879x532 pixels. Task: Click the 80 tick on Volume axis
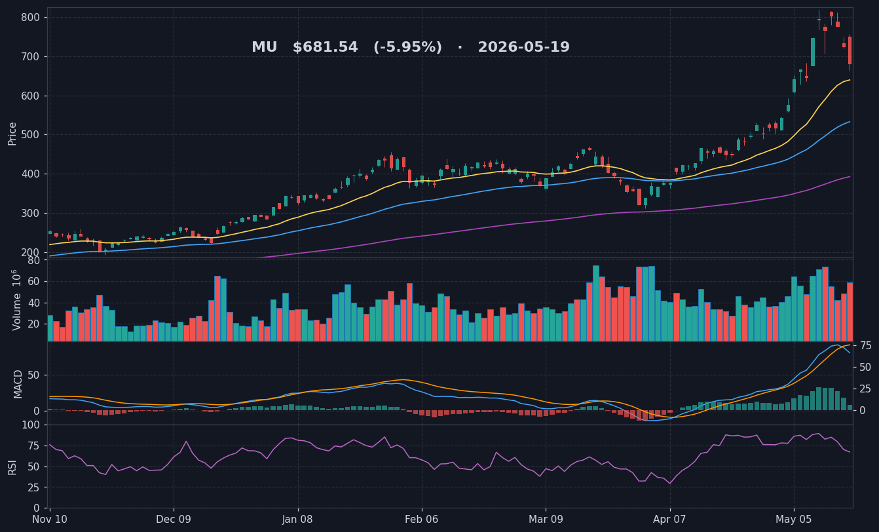click(33, 261)
